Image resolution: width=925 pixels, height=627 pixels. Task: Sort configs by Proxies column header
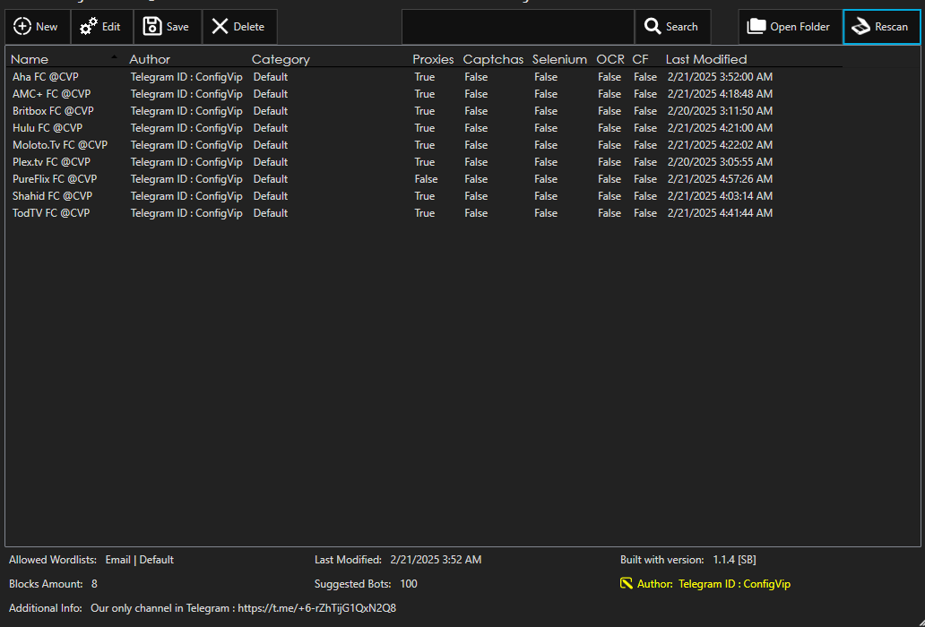click(x=433, y=59)
